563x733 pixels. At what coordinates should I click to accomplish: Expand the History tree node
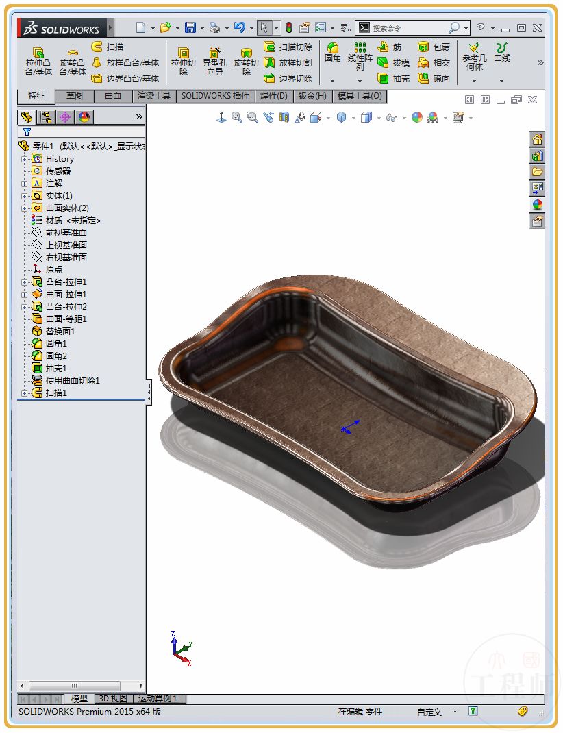tap(24, 159)
